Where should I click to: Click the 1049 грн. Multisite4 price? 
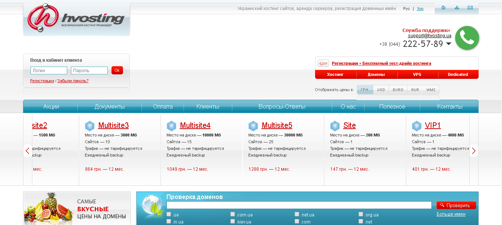coord(188,169)
